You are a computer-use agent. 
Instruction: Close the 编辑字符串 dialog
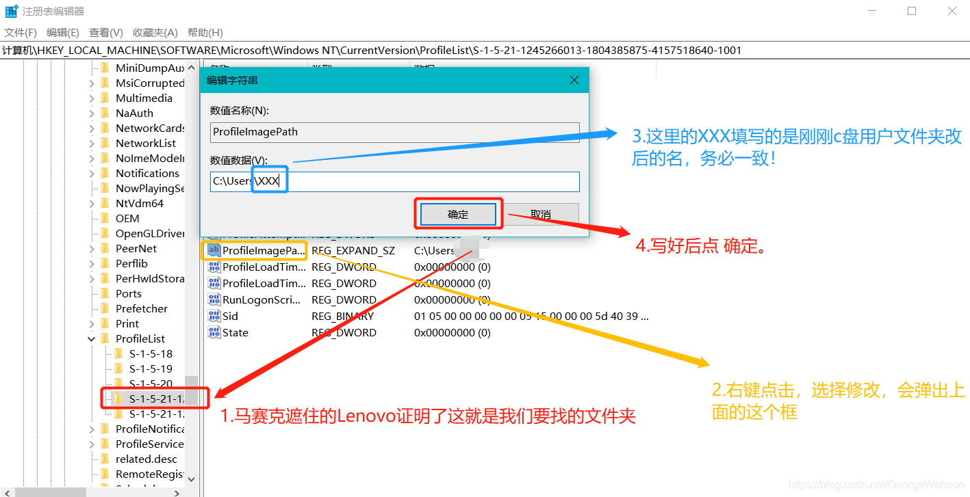574,80
